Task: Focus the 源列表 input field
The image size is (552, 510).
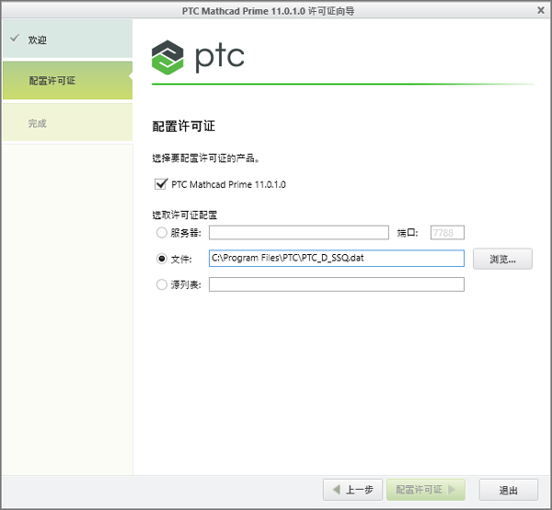Action: click(x=337, y=284)
